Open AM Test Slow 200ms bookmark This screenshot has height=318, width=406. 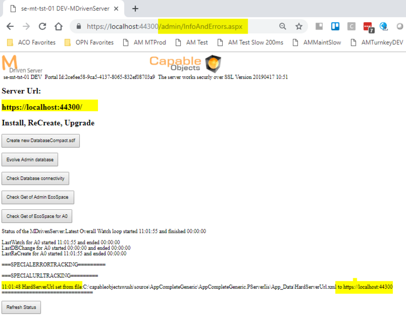click(250, 43)
